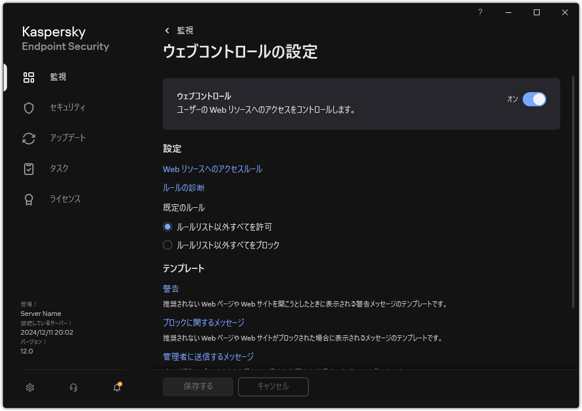Click the ウェブコントロールの設定 page heading
582x411 pixels.
[240, 52]
